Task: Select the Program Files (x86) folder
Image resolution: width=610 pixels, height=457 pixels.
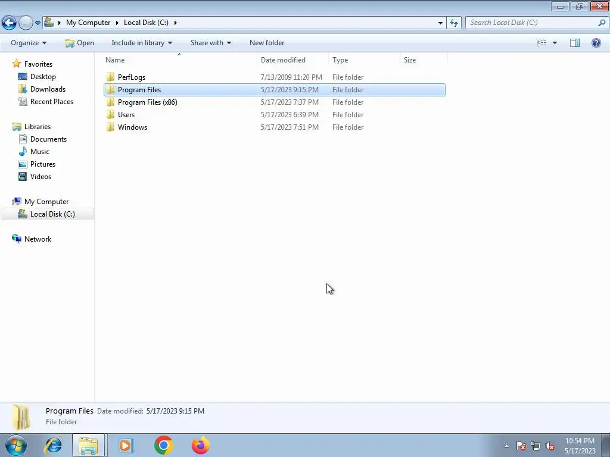Action: [x=148, y=102]
